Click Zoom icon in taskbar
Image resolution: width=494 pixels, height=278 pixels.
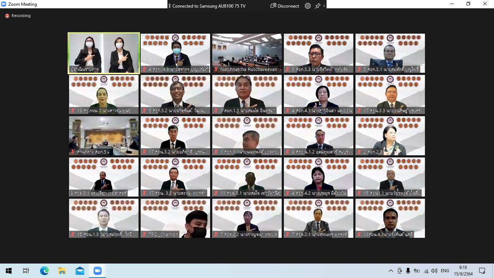[98, 271]
